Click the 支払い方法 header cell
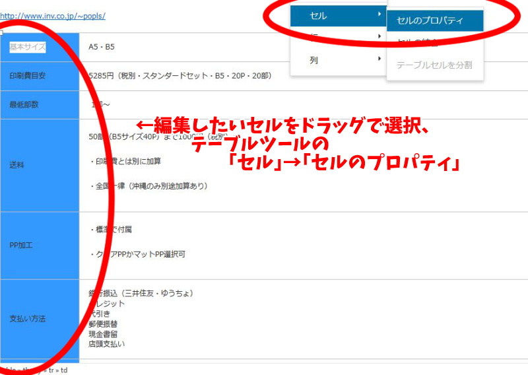 (28, 319)
